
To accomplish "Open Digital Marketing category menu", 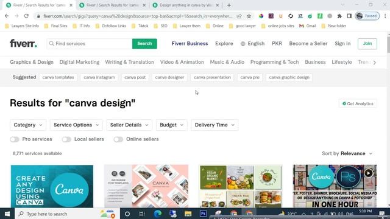I will tap(79, 62).
